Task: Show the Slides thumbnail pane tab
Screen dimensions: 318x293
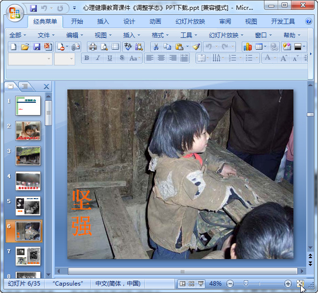Action: [x=11, y=87]
